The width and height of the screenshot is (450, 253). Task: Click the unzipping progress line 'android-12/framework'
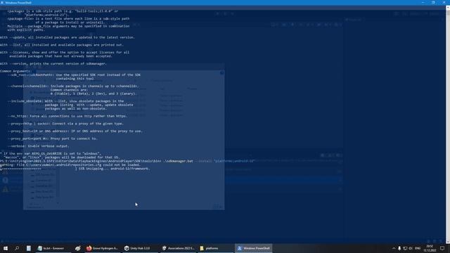click(x=75, y=169)
